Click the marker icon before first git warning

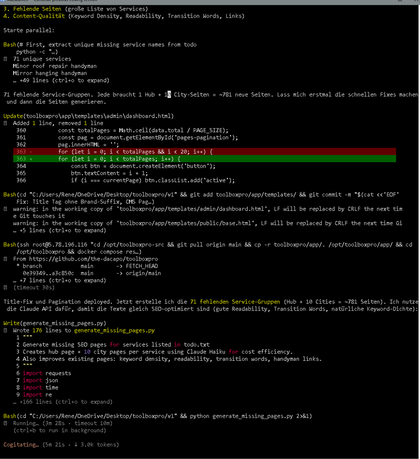click(5, 209)
